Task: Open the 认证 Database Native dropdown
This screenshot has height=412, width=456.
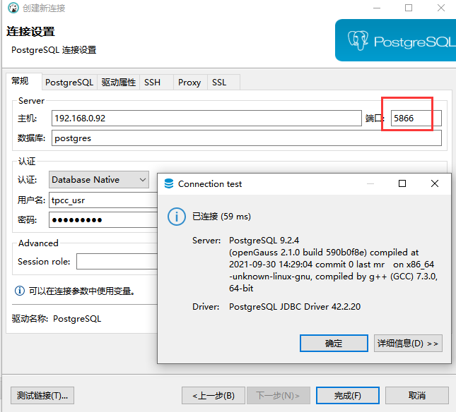Action: coord(99,180)
